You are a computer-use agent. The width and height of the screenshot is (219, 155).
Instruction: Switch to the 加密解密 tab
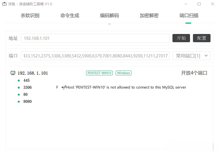149,16
